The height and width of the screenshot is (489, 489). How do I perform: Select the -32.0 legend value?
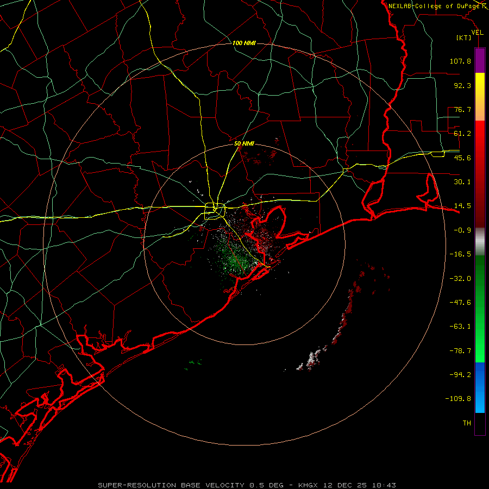pos(460,279)
